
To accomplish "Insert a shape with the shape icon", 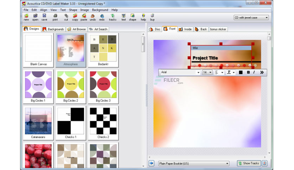I will click(x=133, y=17).
